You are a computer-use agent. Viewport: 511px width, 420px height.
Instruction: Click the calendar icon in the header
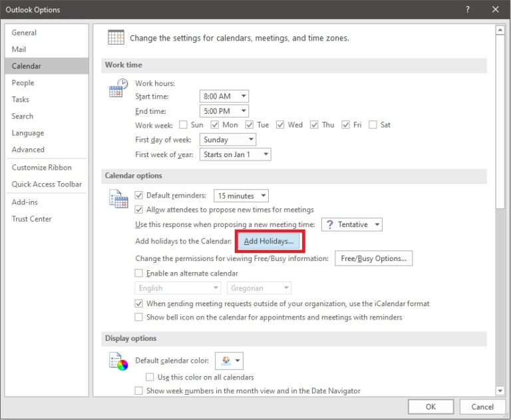[116, 38]
